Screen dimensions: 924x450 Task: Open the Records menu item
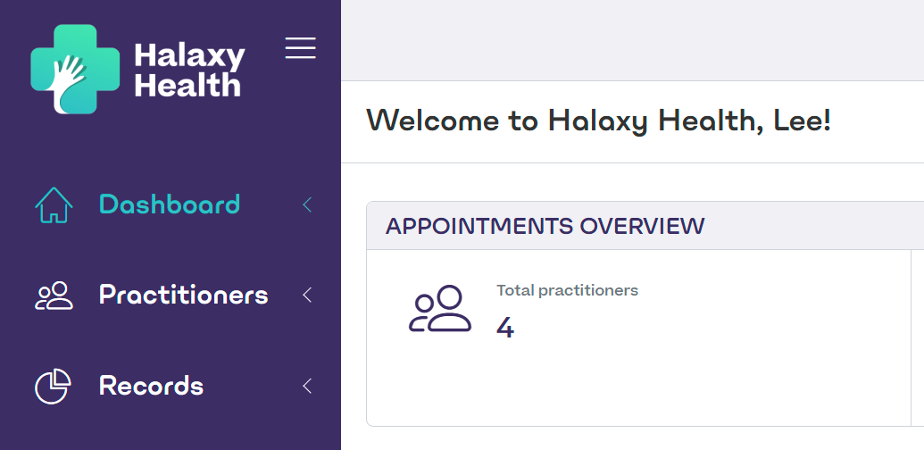click(152, 386)
